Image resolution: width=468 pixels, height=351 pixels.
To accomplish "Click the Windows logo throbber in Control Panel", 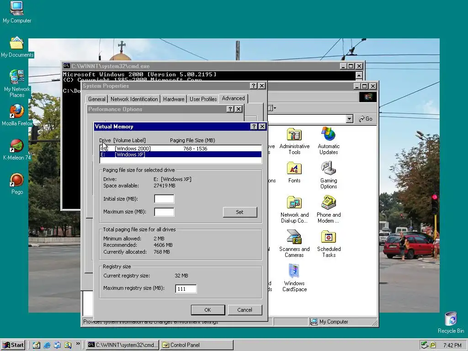I will pyautogui.click(x=368, y=97).
